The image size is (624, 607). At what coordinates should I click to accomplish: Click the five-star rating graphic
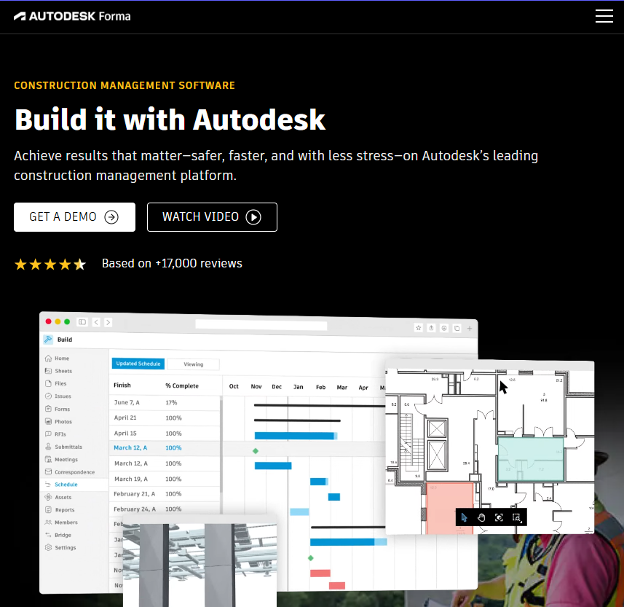[50, 264]
